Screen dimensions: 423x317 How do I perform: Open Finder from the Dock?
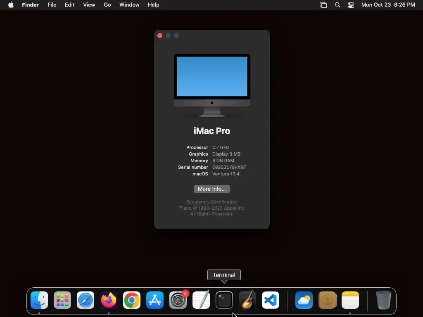(39, 300)
